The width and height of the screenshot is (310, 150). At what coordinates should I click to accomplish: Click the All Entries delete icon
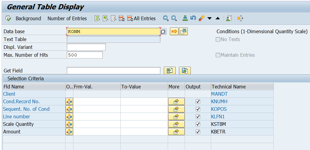click(x=130, y=18)
